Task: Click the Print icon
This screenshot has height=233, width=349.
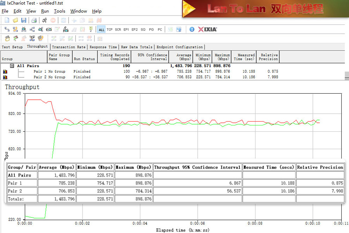Action: click(34, 20)
